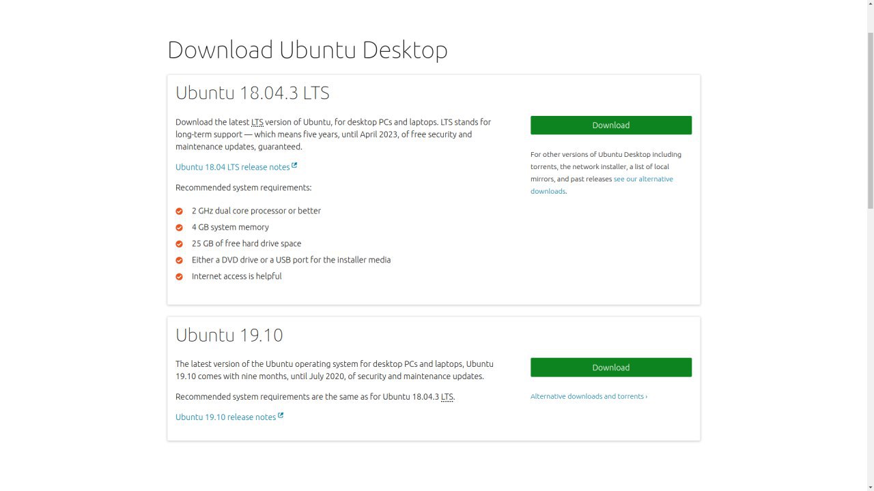Click the 'Ubuntu 19.10' heading
Screen dimensions: 874x491
click(x=229, y=335)
